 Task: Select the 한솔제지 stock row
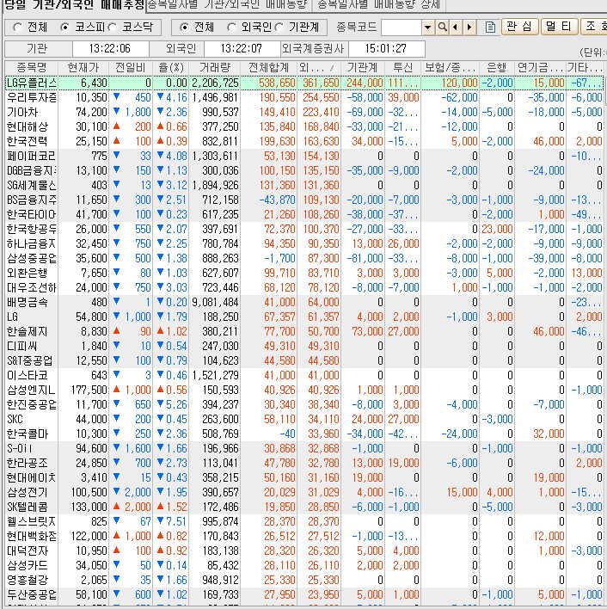click(x=304, y=332)
